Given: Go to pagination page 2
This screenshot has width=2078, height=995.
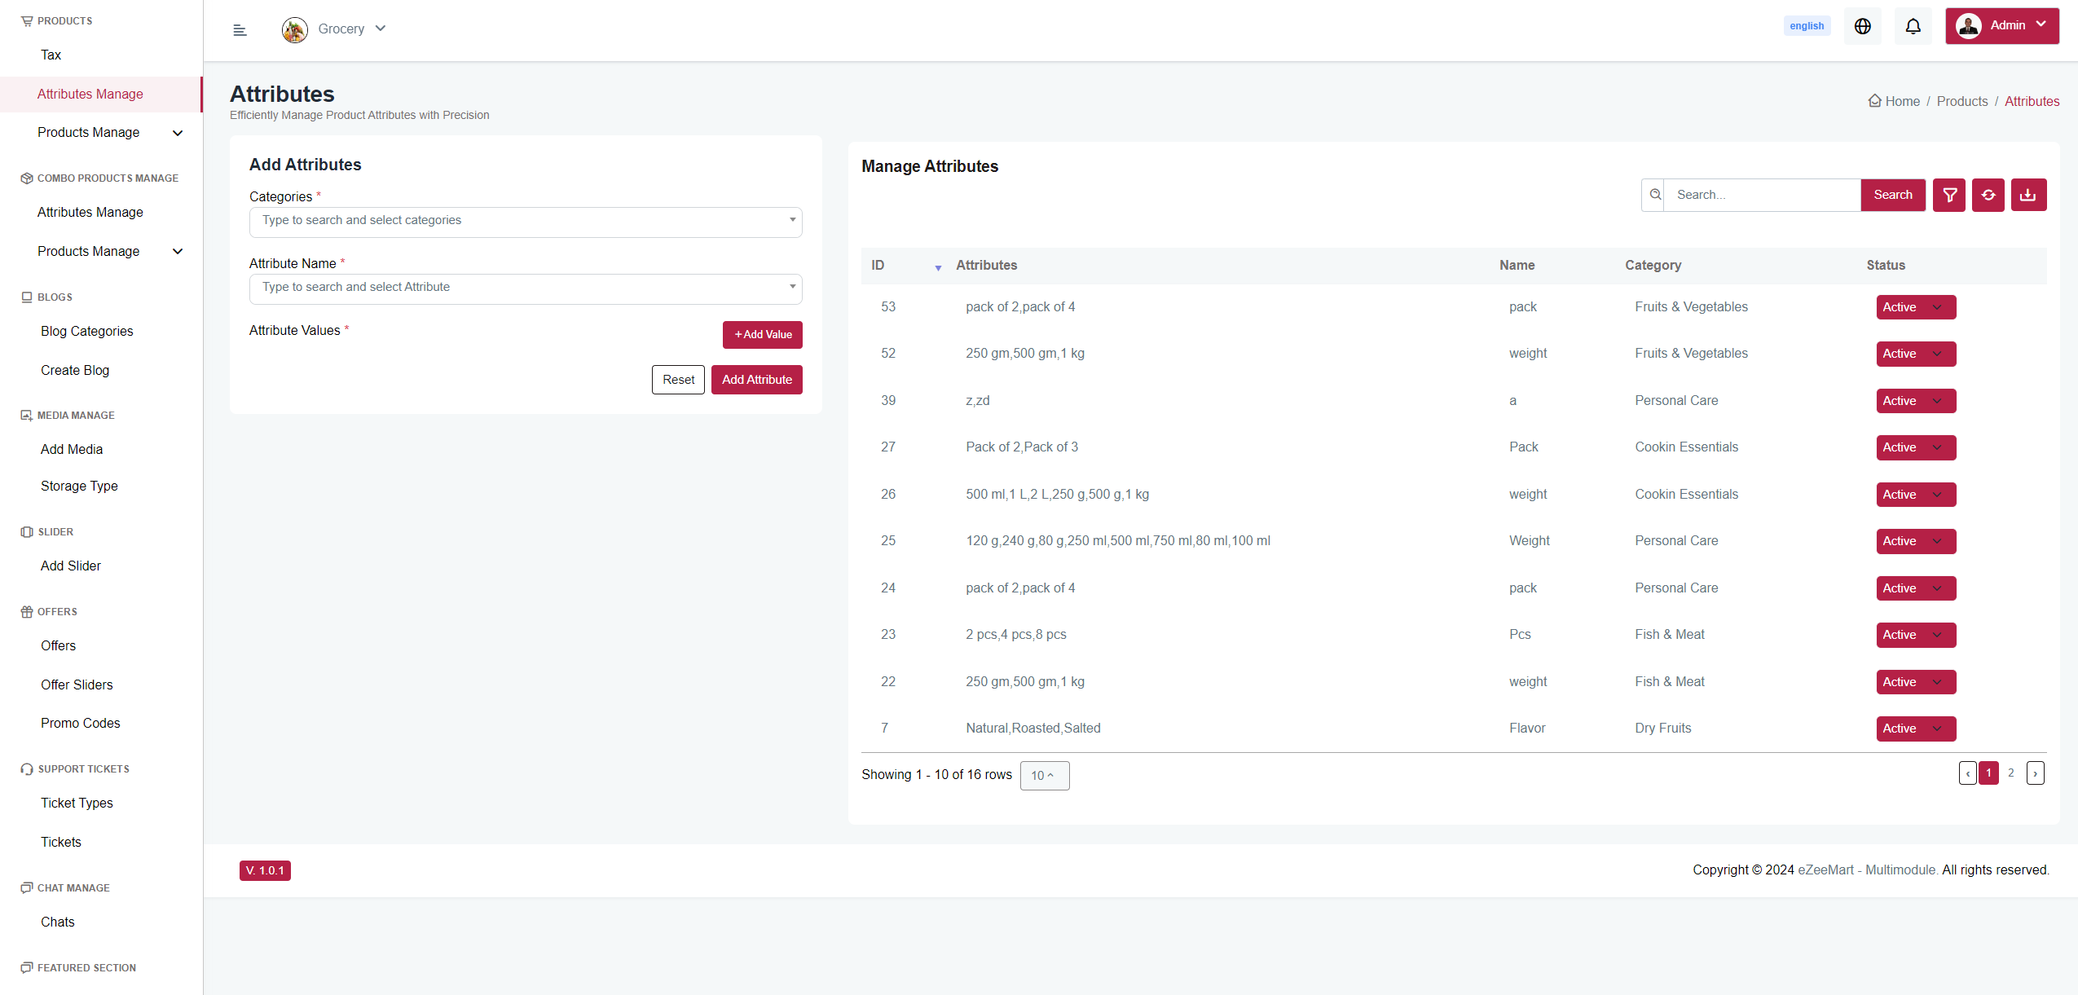Looking at the screenshot, I should coord(2011,773).
